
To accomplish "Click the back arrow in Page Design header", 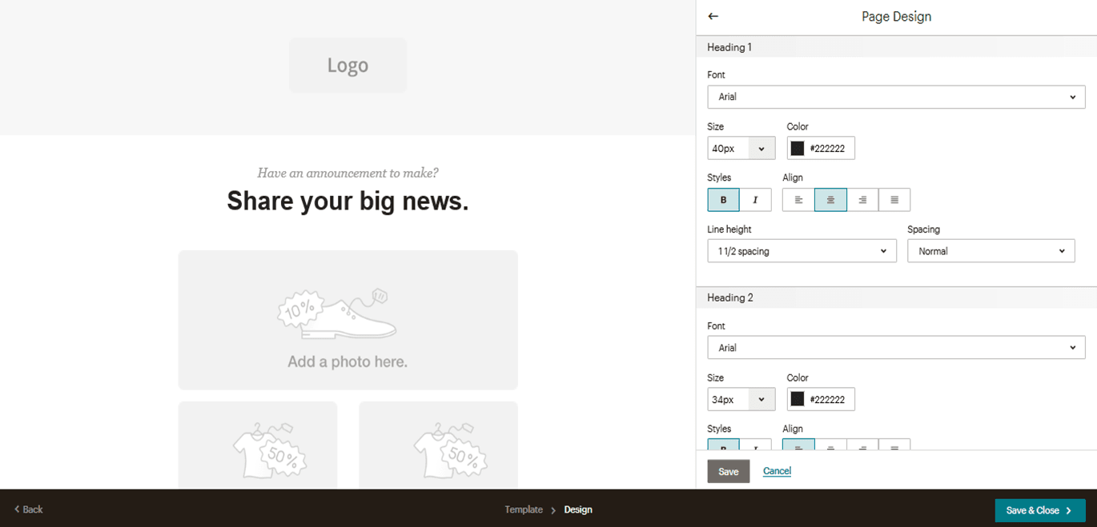I will pos(713,16).
